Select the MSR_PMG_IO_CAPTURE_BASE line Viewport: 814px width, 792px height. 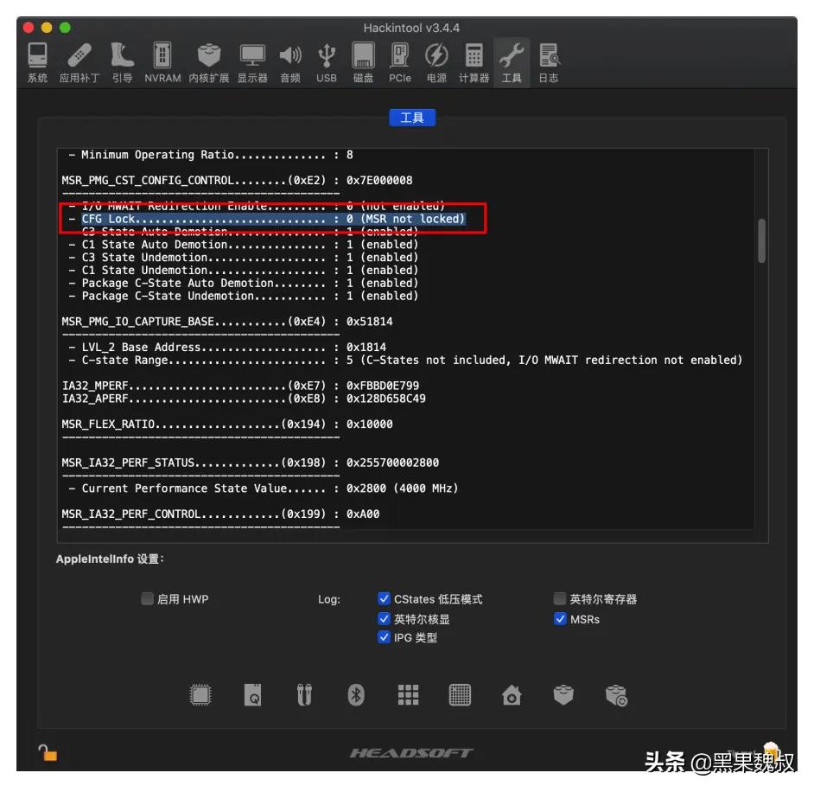pos(227,322)
